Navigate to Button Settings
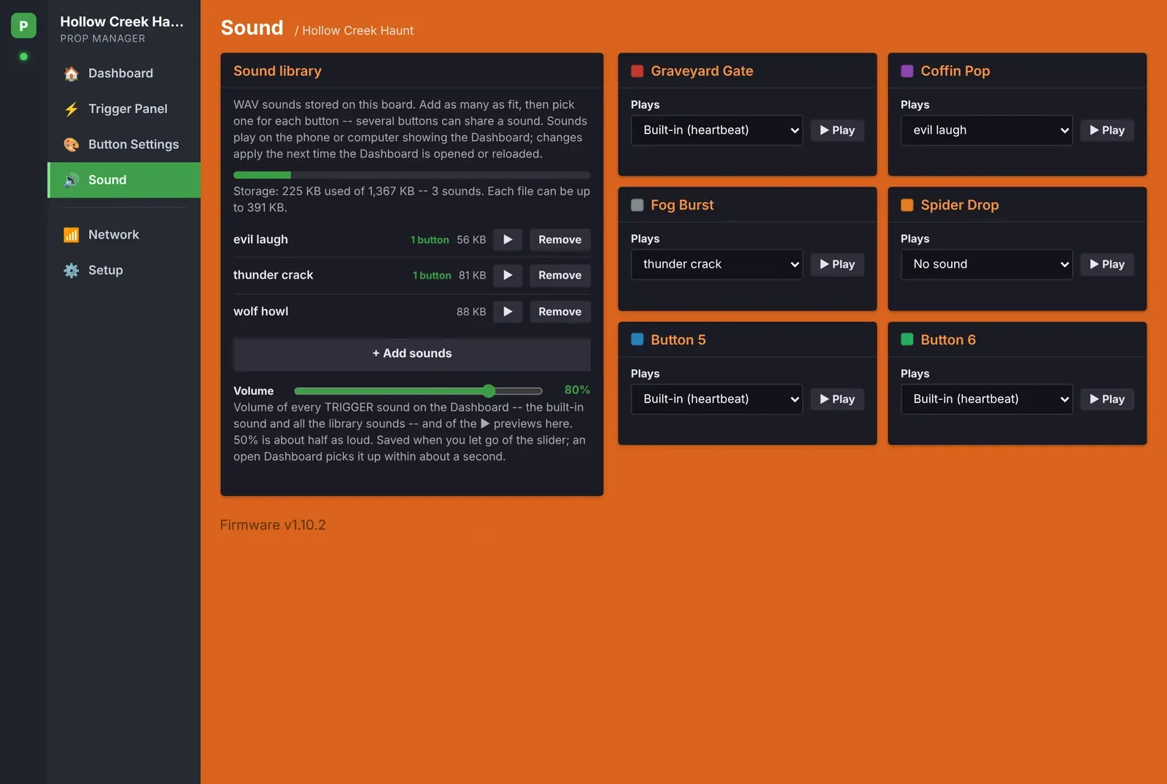This screenshot has height=784, width=1167. 124,144
